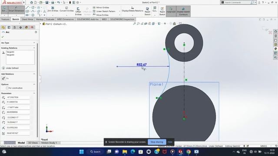278x156 pixels.
Task: Switch to the MBD Dimensions tab
Action: coord(66,19)
